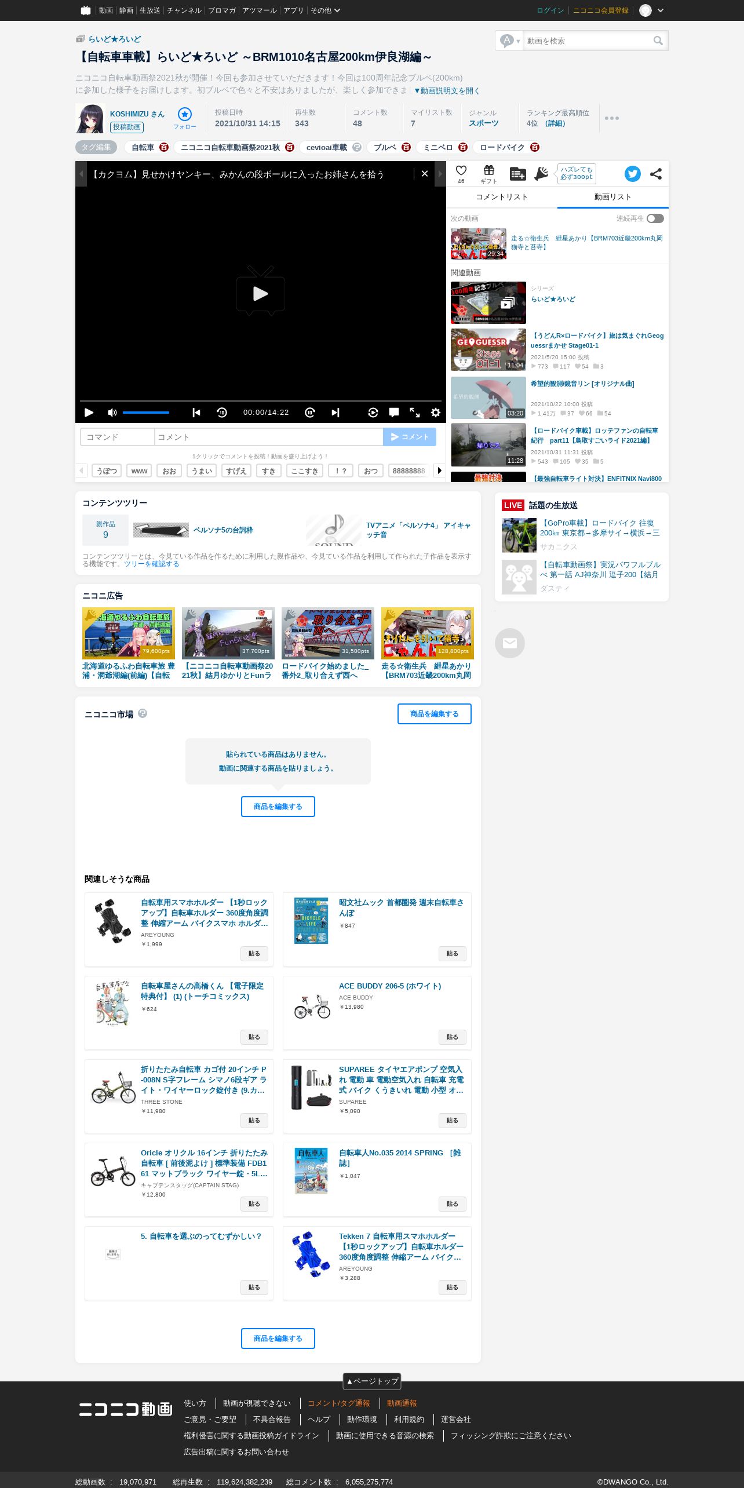Image resolution: width=744 pixels, height=1488 pixels.
Task: Open 【GoPro車載】ロードバイク live broadcast
Action: pos(600,528)
